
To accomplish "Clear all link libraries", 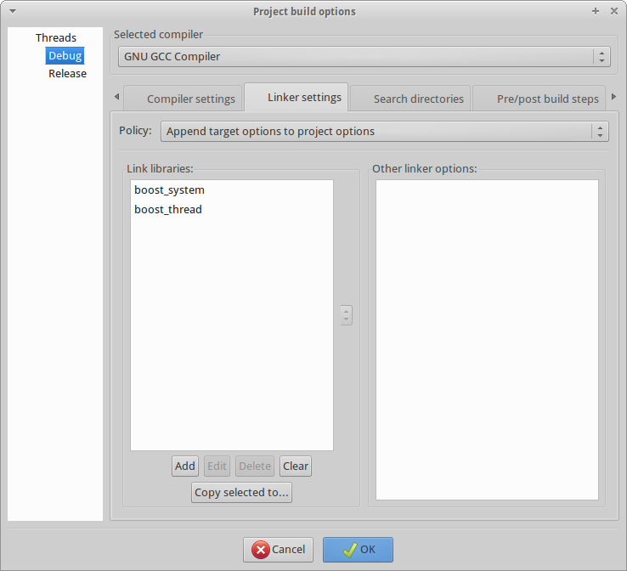I will 296,466.
